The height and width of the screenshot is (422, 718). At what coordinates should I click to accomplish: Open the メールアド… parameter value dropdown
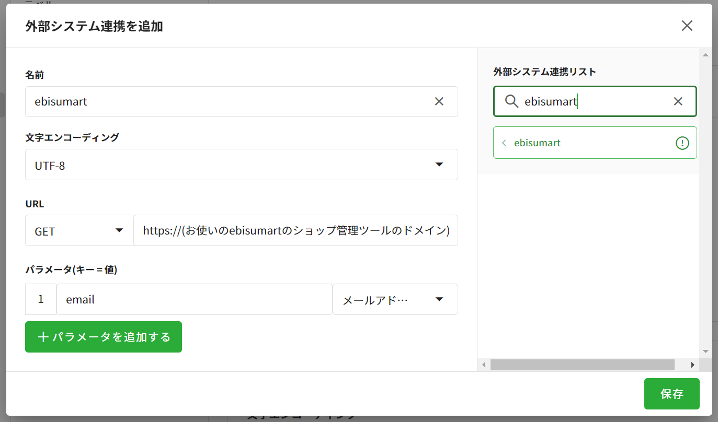click(x=395, y=300)
